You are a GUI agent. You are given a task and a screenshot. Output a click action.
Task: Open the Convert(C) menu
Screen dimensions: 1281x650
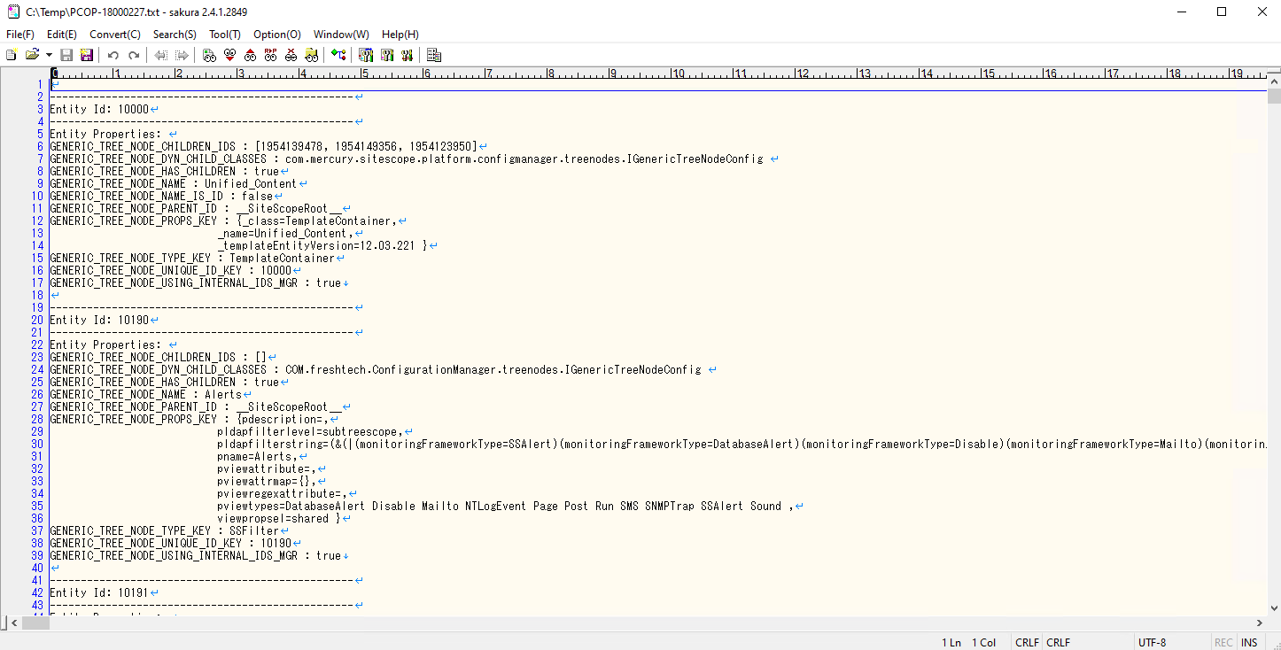pos(115,35)
